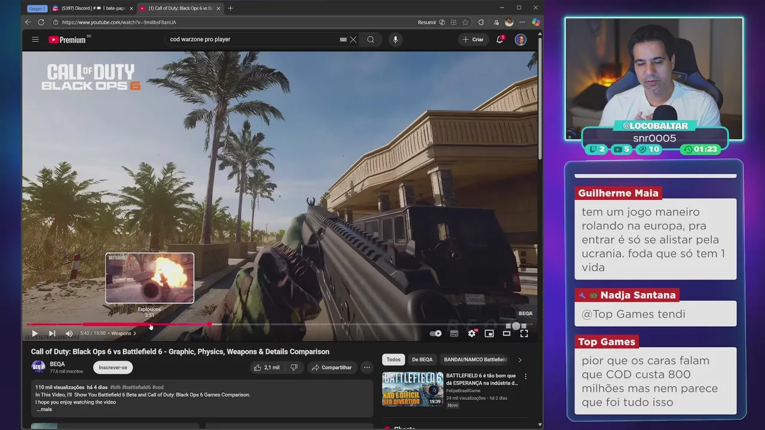Select the Todos filter chip
The image size is (765, 430).
(393, 360)
